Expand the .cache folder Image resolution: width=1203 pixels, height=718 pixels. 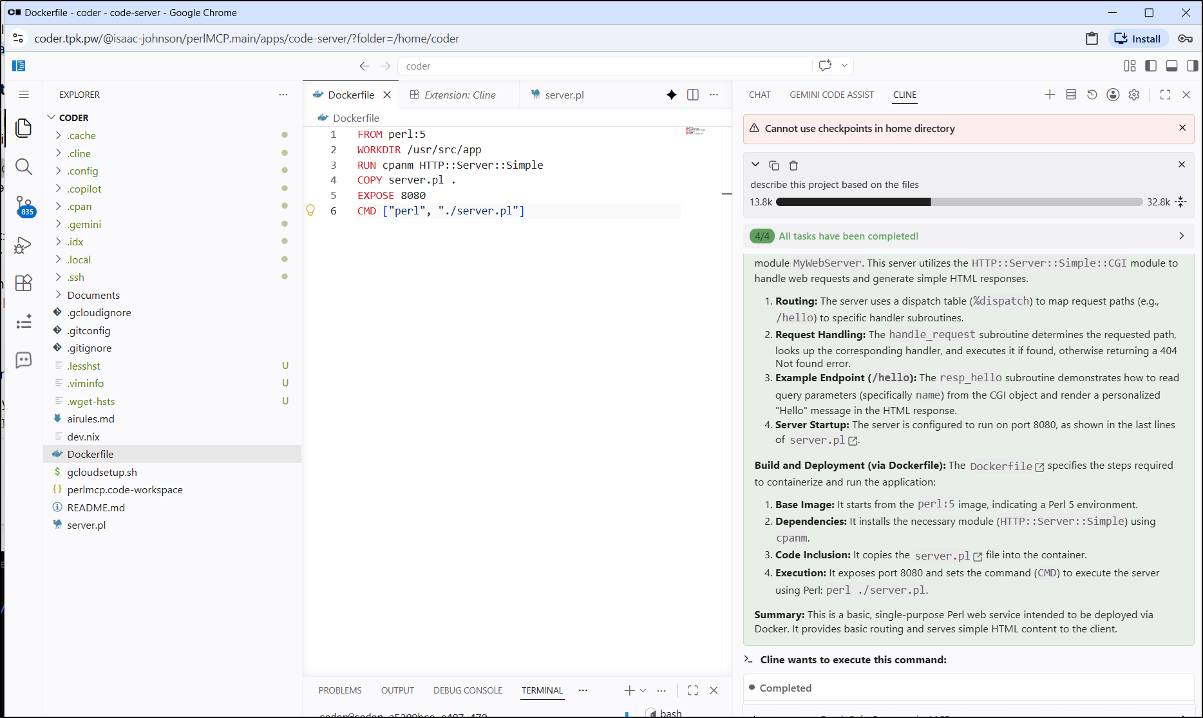point(172,135)
